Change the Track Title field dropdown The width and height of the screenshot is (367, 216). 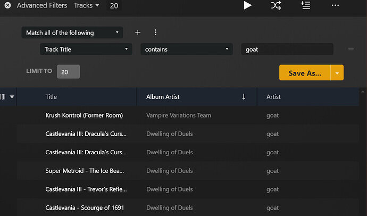pyautogui.click(x=86, y=49)
